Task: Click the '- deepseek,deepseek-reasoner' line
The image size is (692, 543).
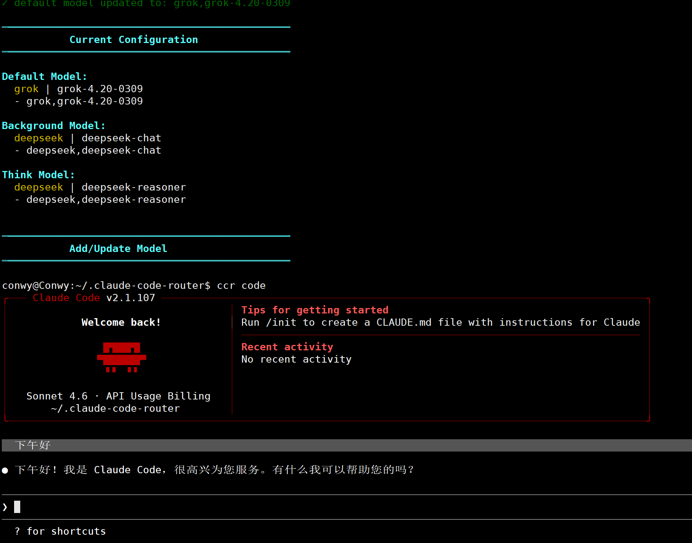Action: [x=100, y=200]
